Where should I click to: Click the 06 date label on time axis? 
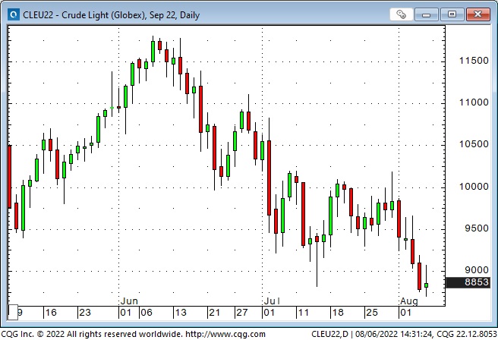(147, 313)
